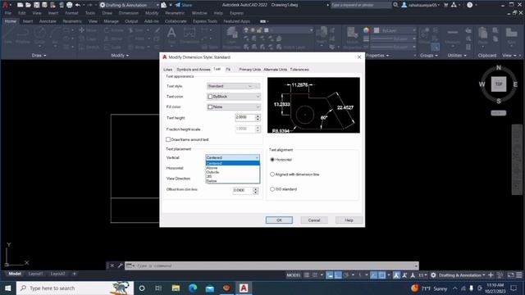Switch to Layout1 tab
Image resolution: width=525 pixels, height=295 pixels.
point(35,274)
